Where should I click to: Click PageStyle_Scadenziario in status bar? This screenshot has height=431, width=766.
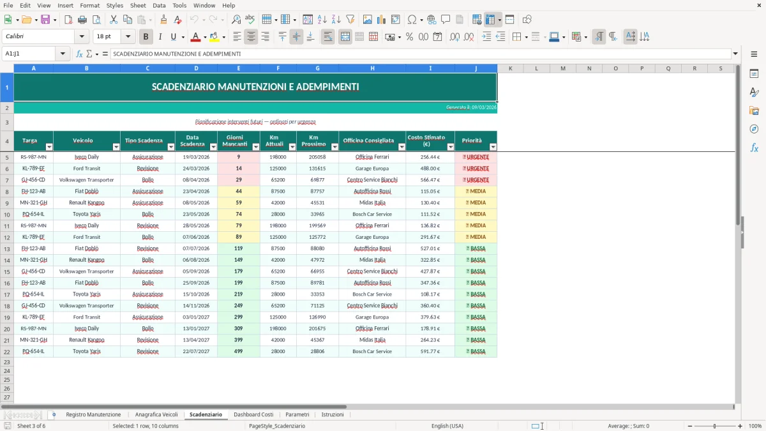[277, 426]
